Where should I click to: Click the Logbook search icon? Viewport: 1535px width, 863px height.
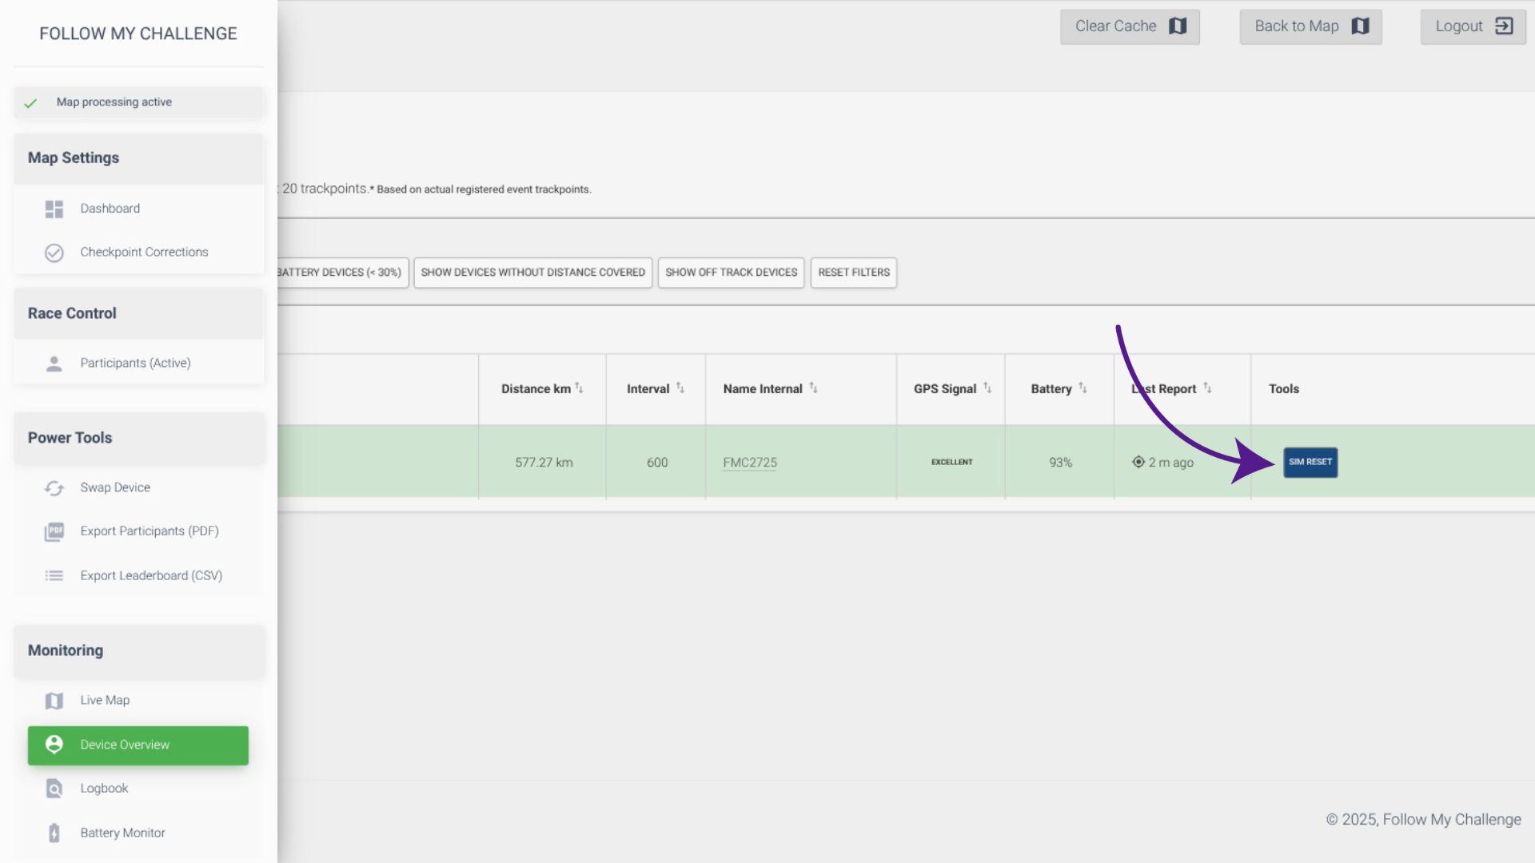click(x=54, y=789)
